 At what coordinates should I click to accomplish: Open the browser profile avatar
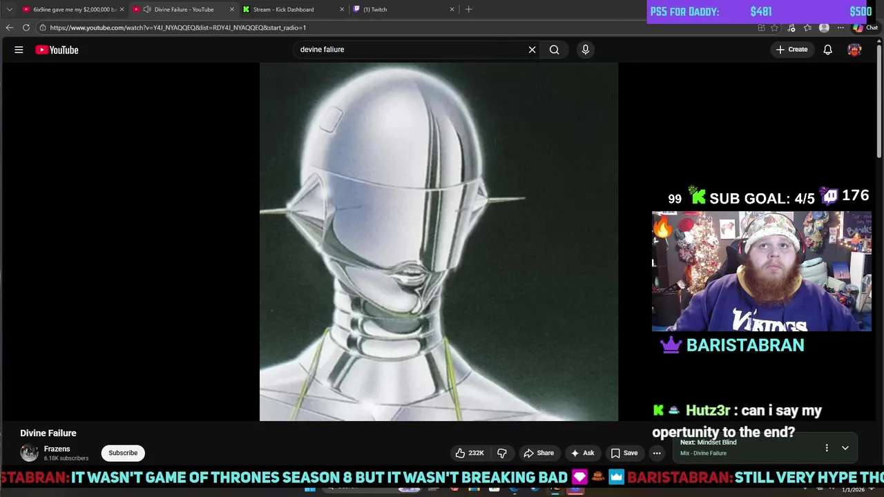pyautogui.click(x=824, y=28)
